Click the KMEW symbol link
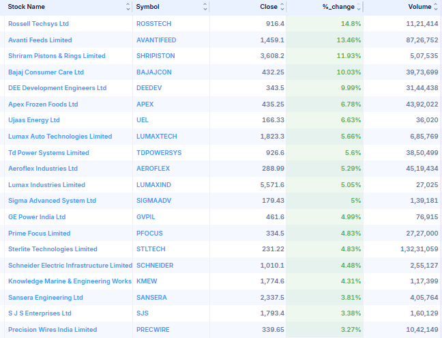The height and width of the screenshot is (338, 442). tap(147, 281)
